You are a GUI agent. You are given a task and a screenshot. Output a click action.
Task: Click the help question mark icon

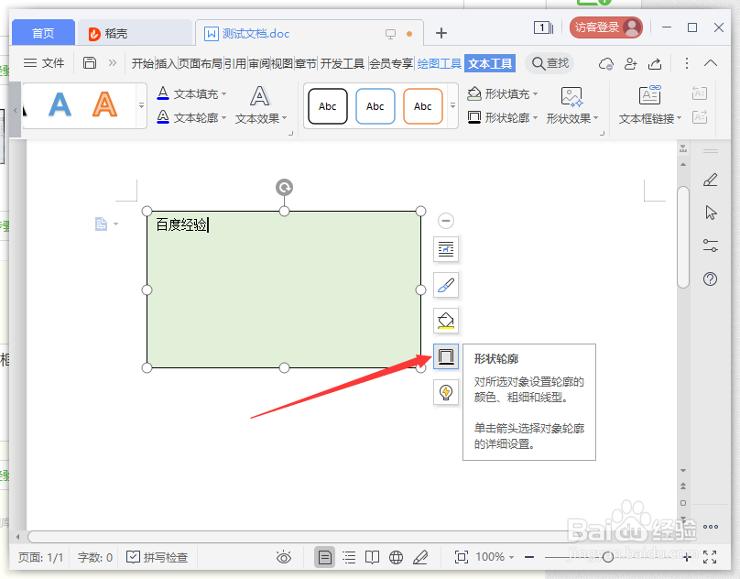[x=711, y=279]
